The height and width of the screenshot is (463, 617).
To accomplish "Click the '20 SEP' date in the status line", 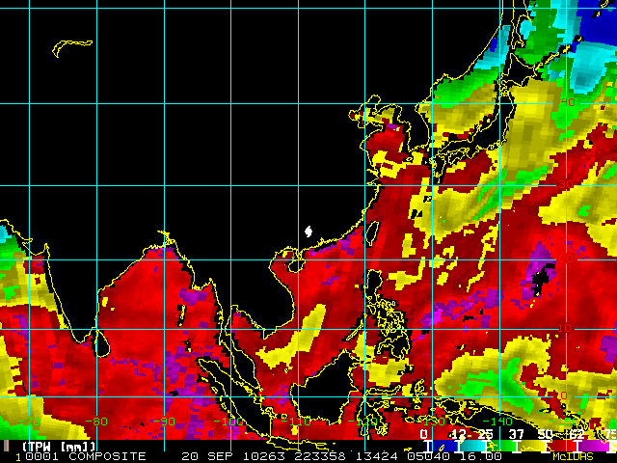I will 208,456.
